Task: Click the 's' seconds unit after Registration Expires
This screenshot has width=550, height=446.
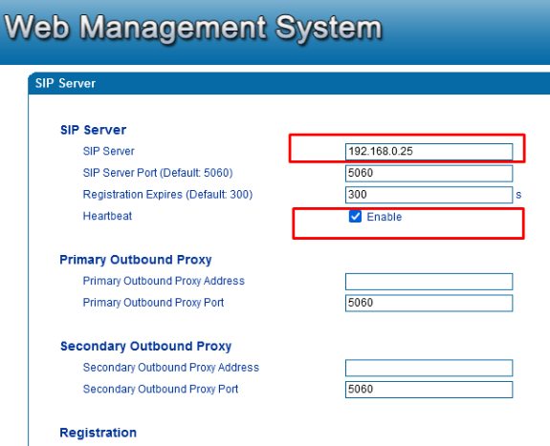Action: pyautogui.click(x=518, y=195)
